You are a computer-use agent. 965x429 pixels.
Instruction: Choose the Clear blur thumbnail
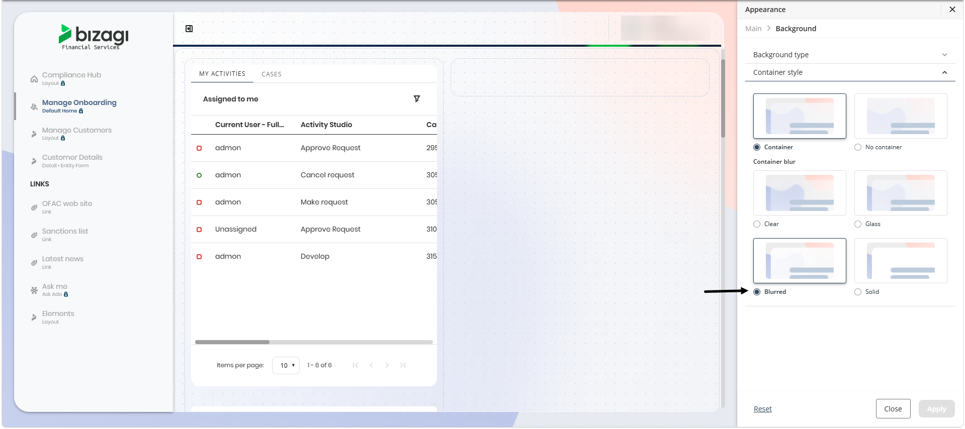coord(800,193)
